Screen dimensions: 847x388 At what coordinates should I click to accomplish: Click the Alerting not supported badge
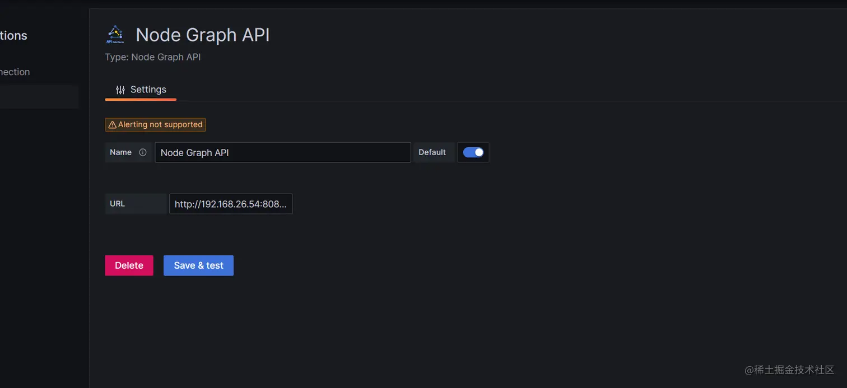point(155,124)
